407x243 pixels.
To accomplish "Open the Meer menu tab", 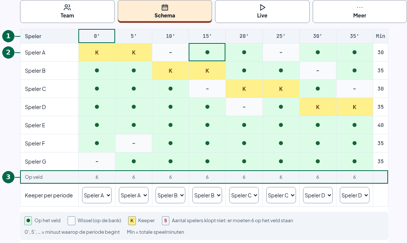I will tap(360, 12).
